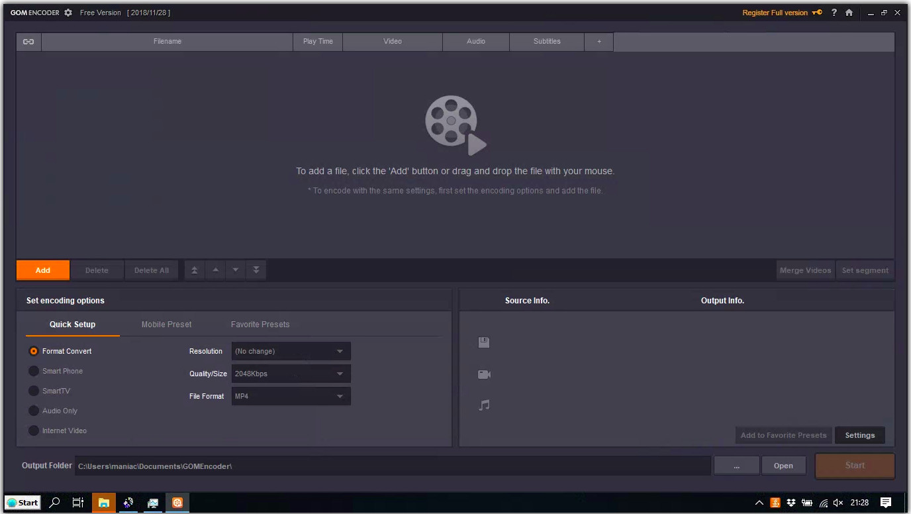Open Task View on the taskbar

point(78,503)
